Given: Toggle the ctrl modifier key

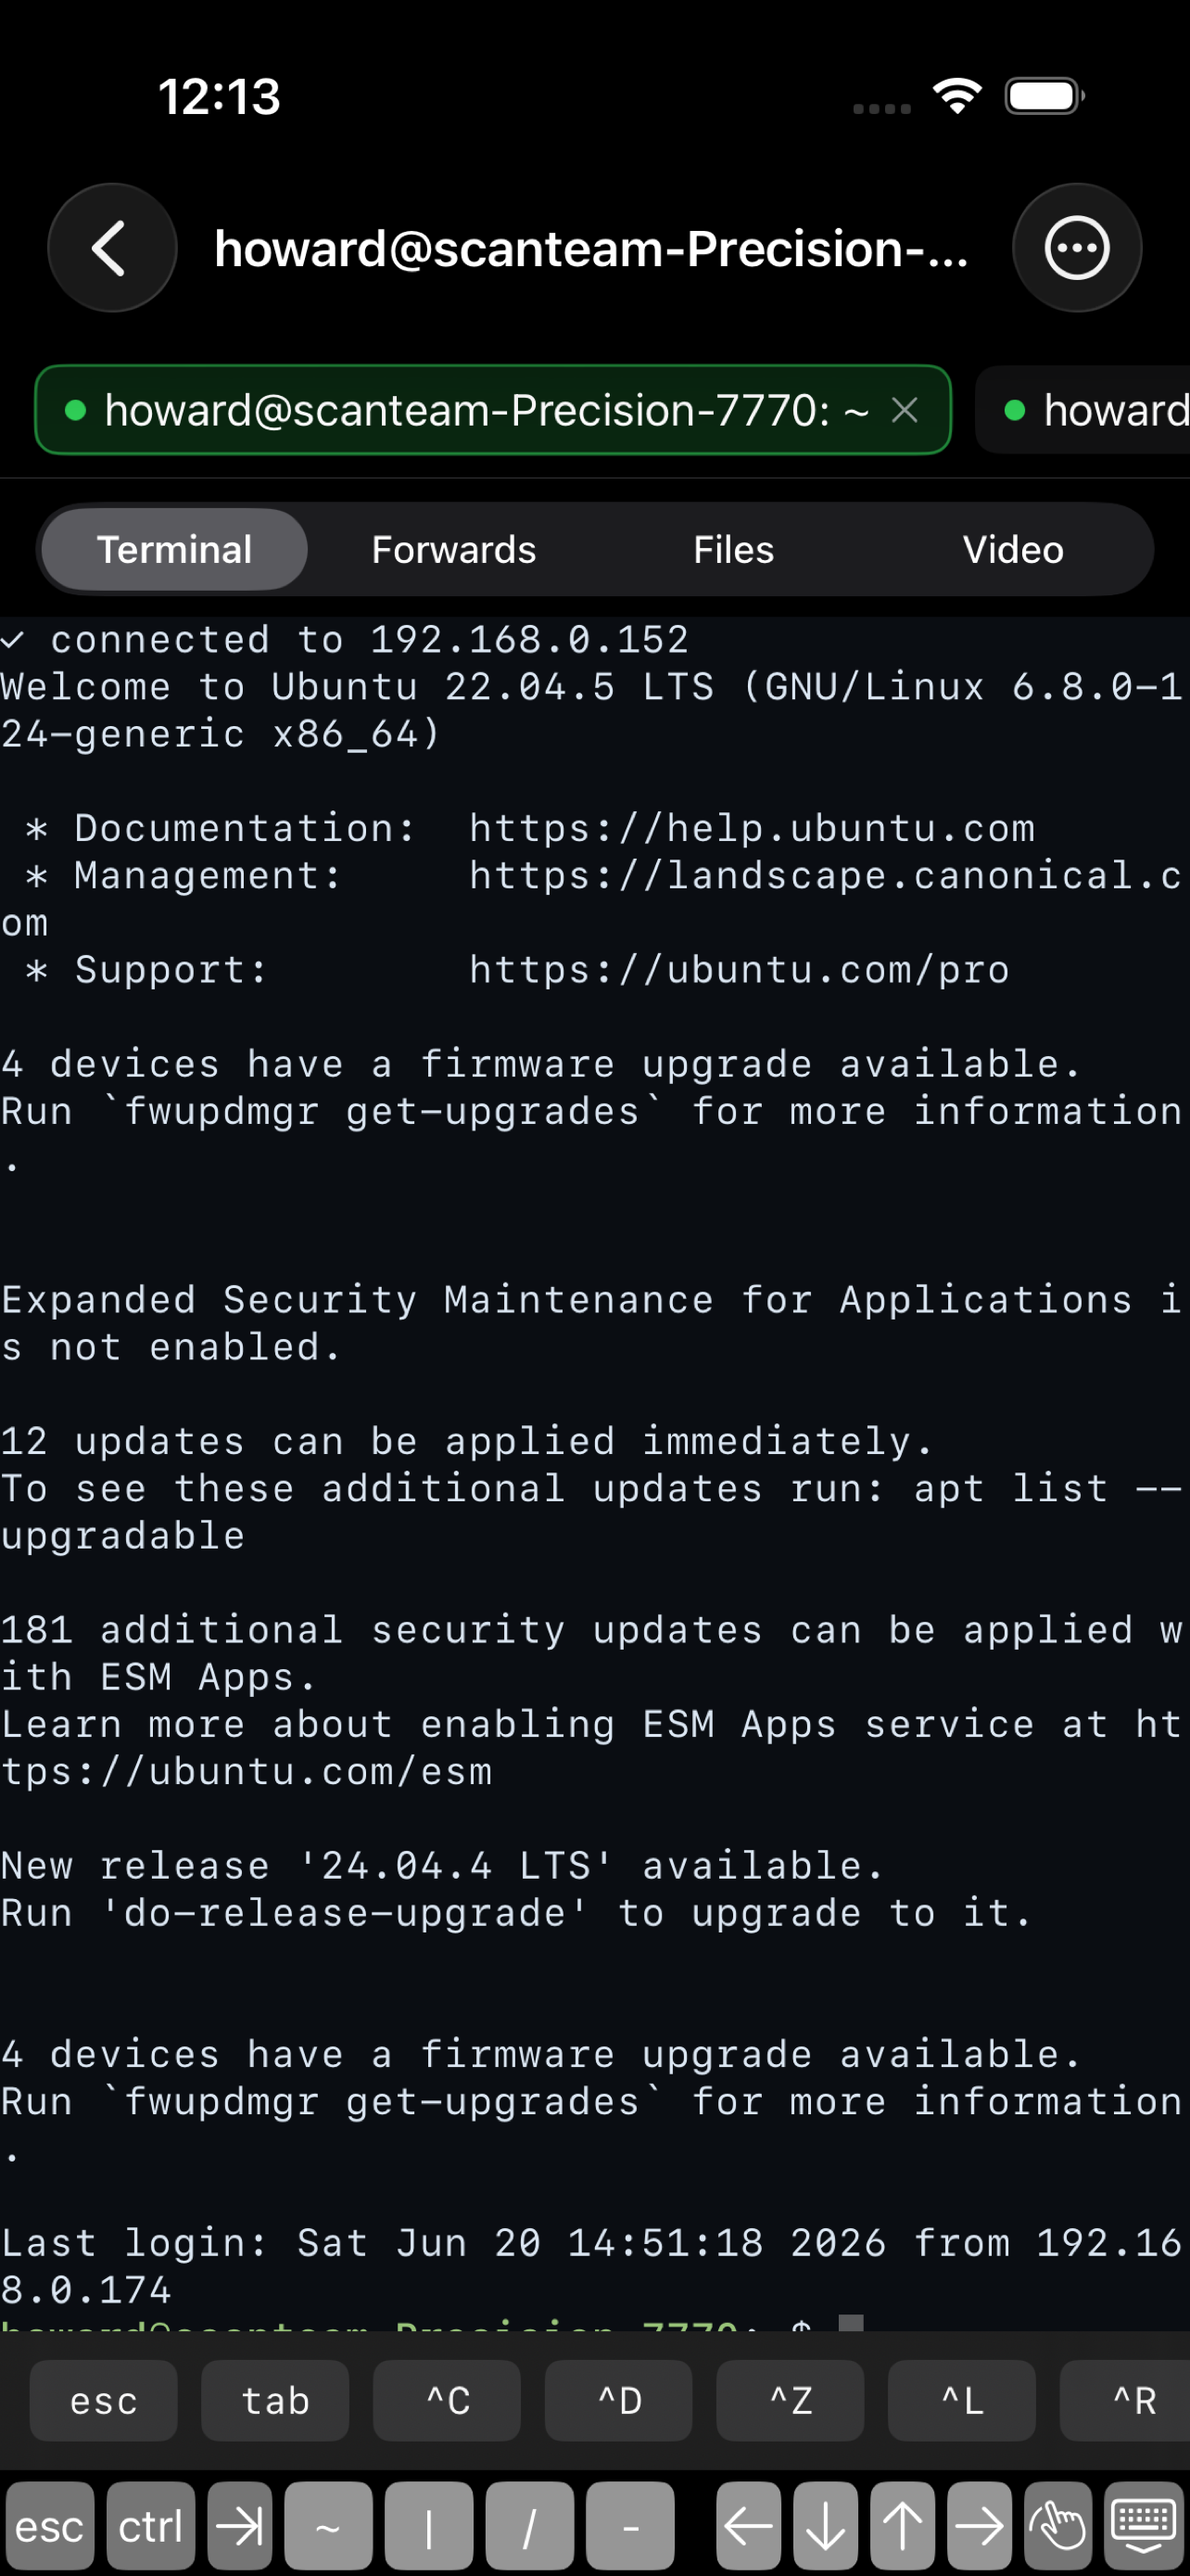Looking at the screenshot, I should click(151, 2526).
